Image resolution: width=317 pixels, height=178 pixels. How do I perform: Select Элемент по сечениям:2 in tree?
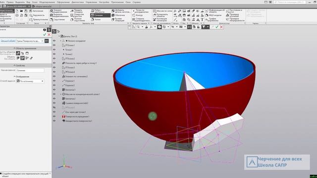[x=75, y=77]
